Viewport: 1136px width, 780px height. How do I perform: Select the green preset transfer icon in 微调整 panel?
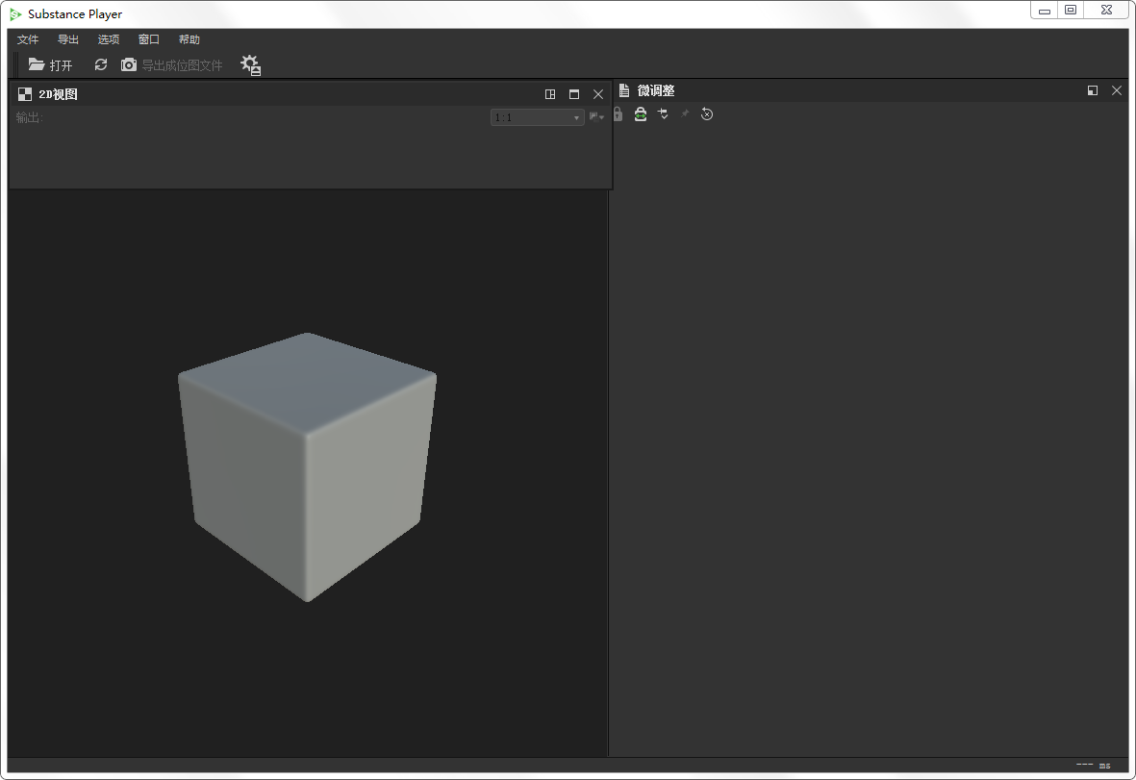click(641, 113)
